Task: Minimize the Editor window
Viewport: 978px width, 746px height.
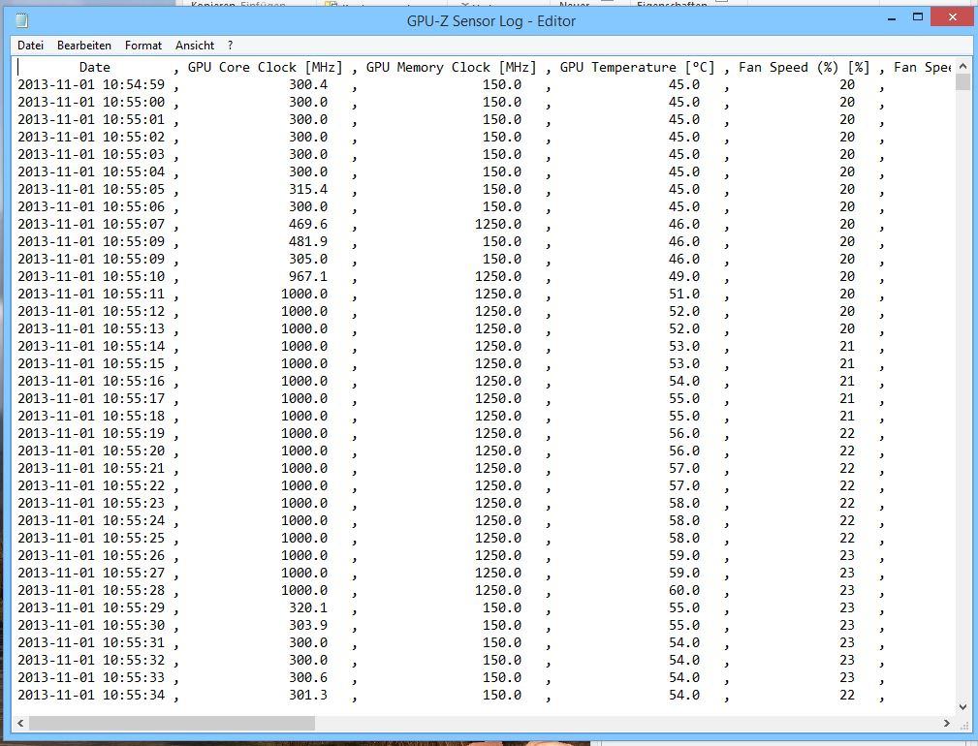Action: click(892, 18)
